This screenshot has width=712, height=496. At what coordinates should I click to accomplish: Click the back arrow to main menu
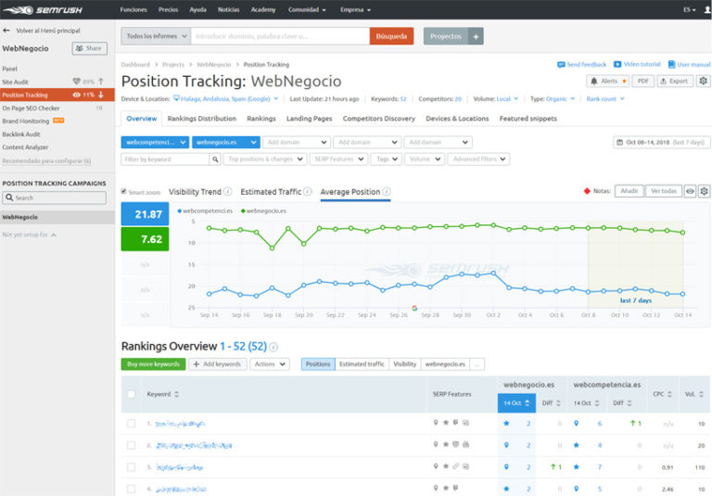point(6,31)
